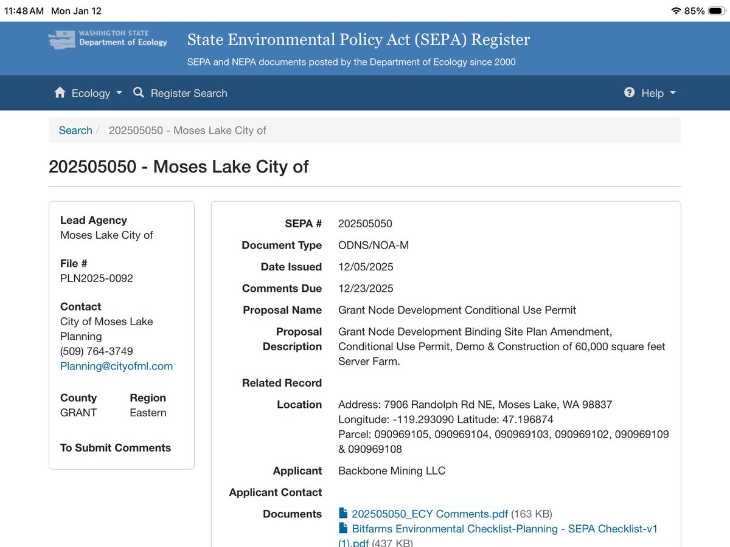Click the 'SEPA and NEPA documents' subtitle
730x547 pixels.
[x=352, y=62]
